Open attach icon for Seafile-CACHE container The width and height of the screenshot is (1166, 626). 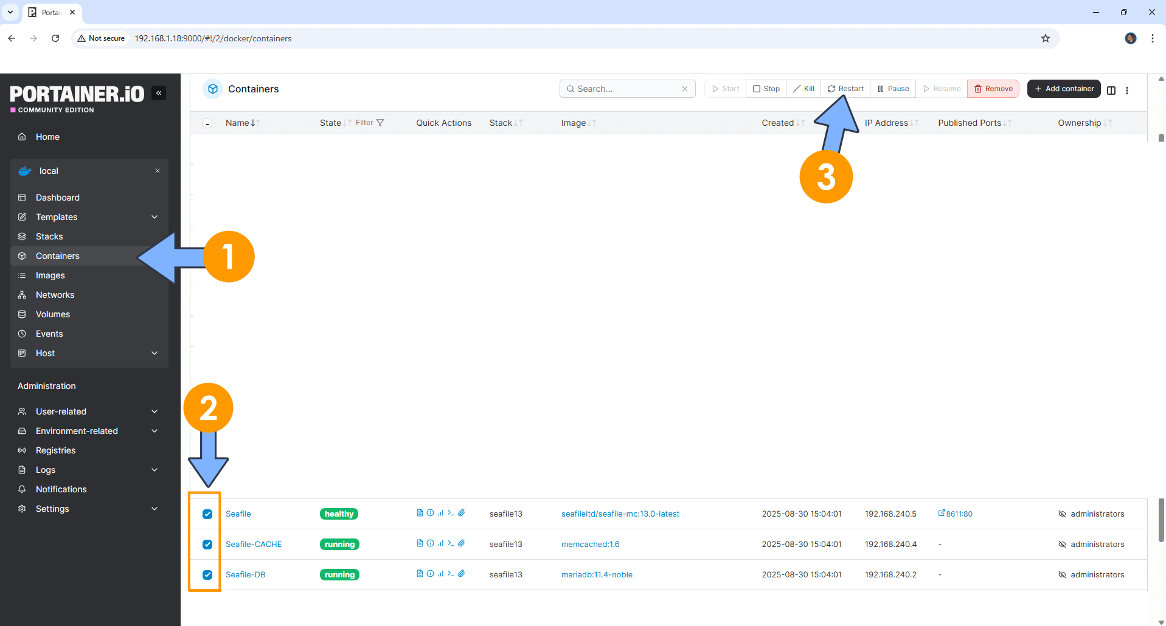462,543
